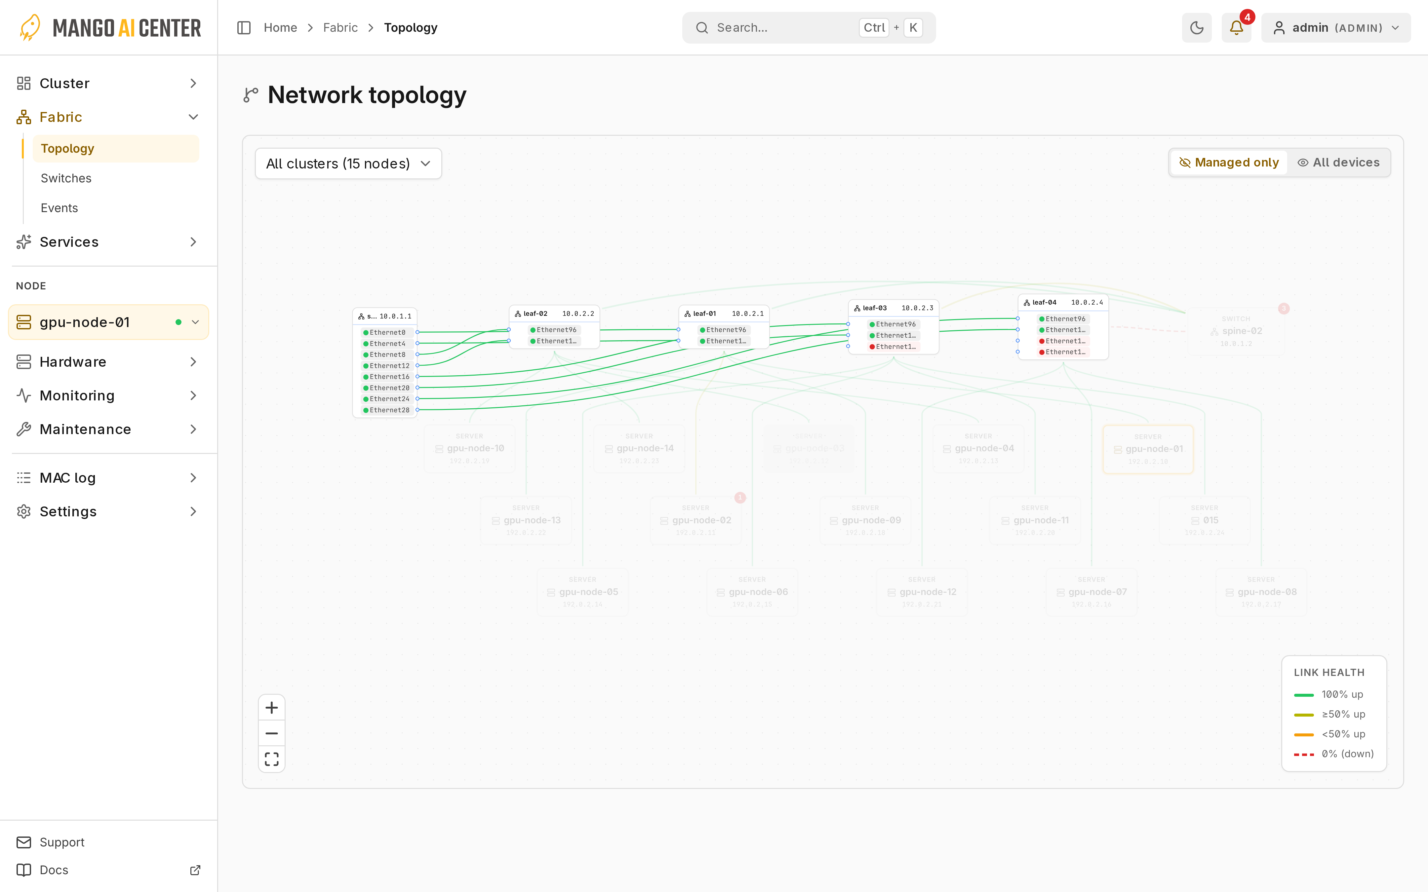Screen dimensions: 1428x892
Task: Click the Mango AI Center logo
Action: point(110,28)
